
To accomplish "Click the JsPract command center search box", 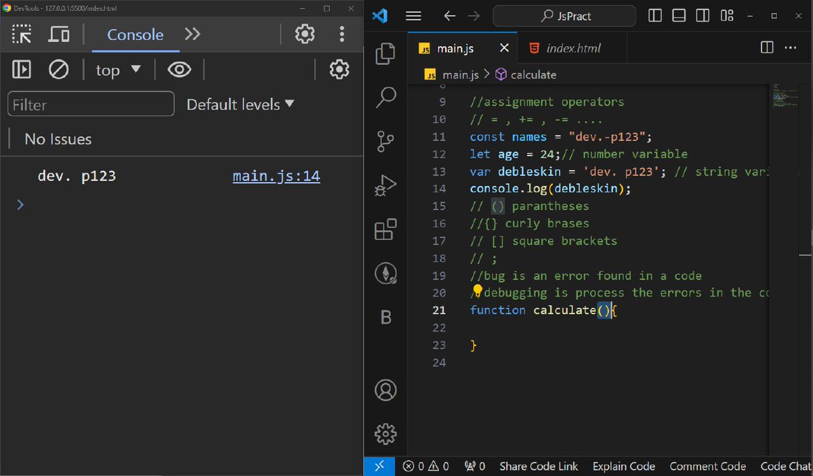I will tap(564, 16).
